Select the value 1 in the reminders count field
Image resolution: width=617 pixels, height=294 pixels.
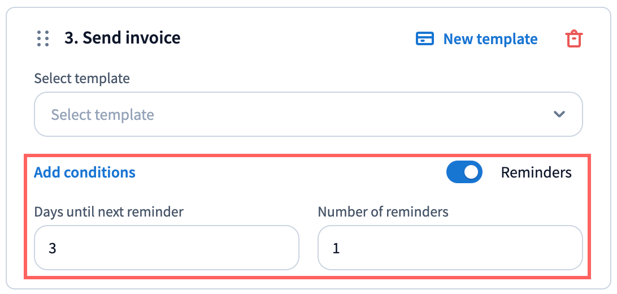coord(336,248)
